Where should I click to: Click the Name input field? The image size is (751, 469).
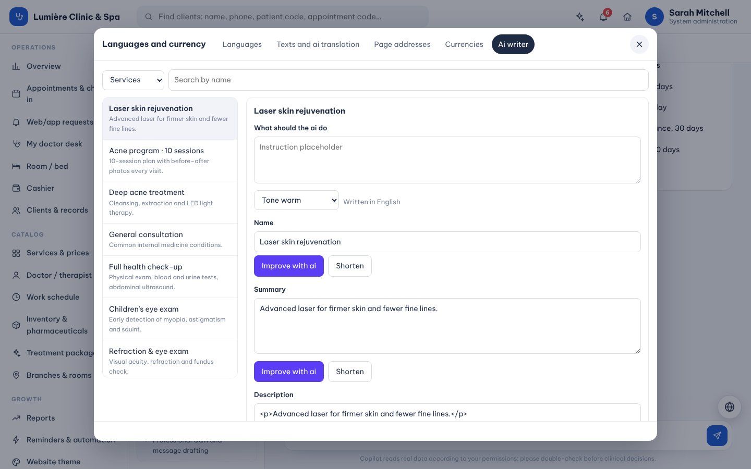(447, 242)
